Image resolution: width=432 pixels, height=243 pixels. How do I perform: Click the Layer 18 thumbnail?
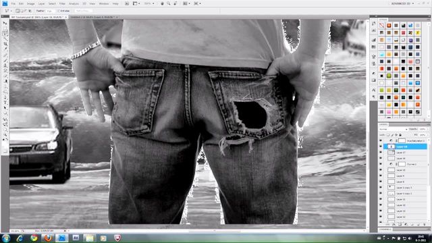pos(391,146)
